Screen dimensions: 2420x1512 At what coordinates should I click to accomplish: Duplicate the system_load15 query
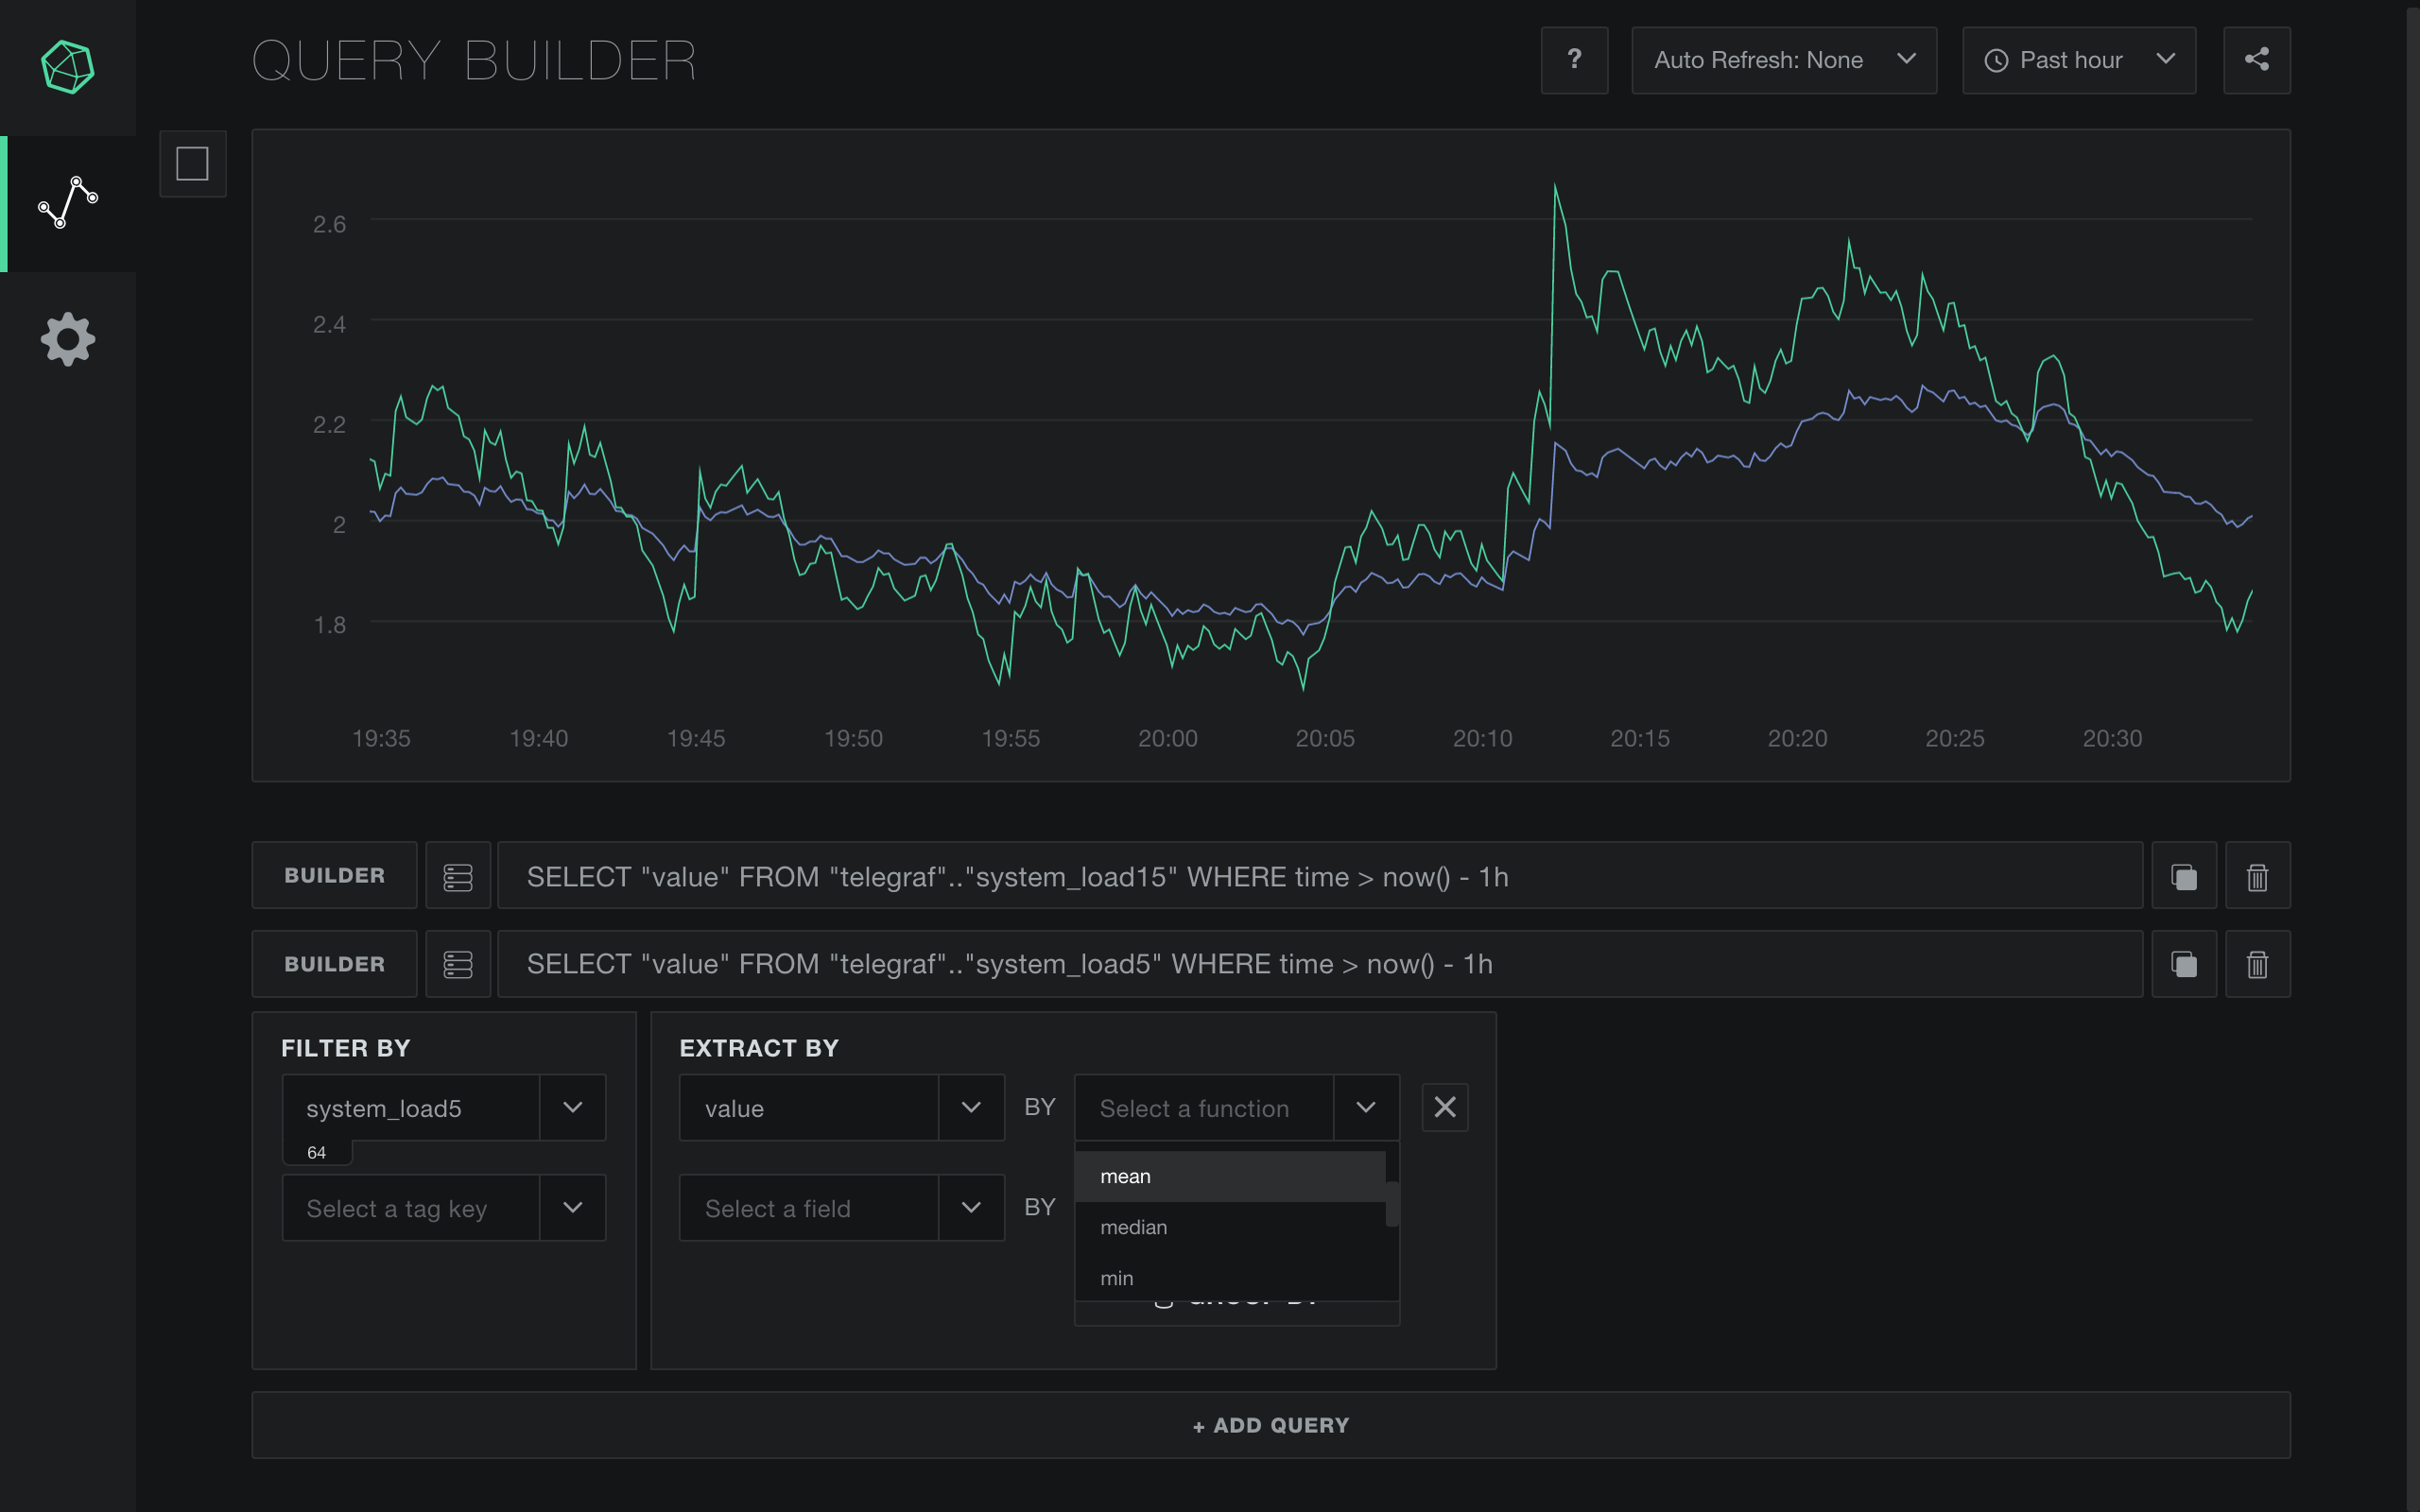[2184, 876]
